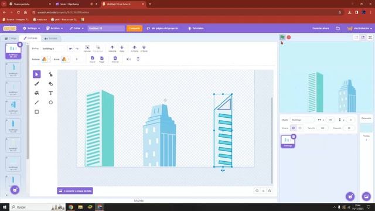Click the red stop button
This screenshot has height=211, width=375.
tap(289, 38)
